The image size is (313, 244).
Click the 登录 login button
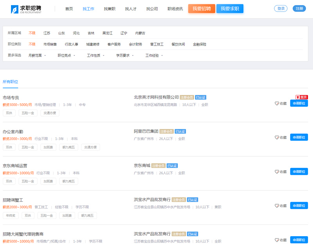(x=281, y=9)
